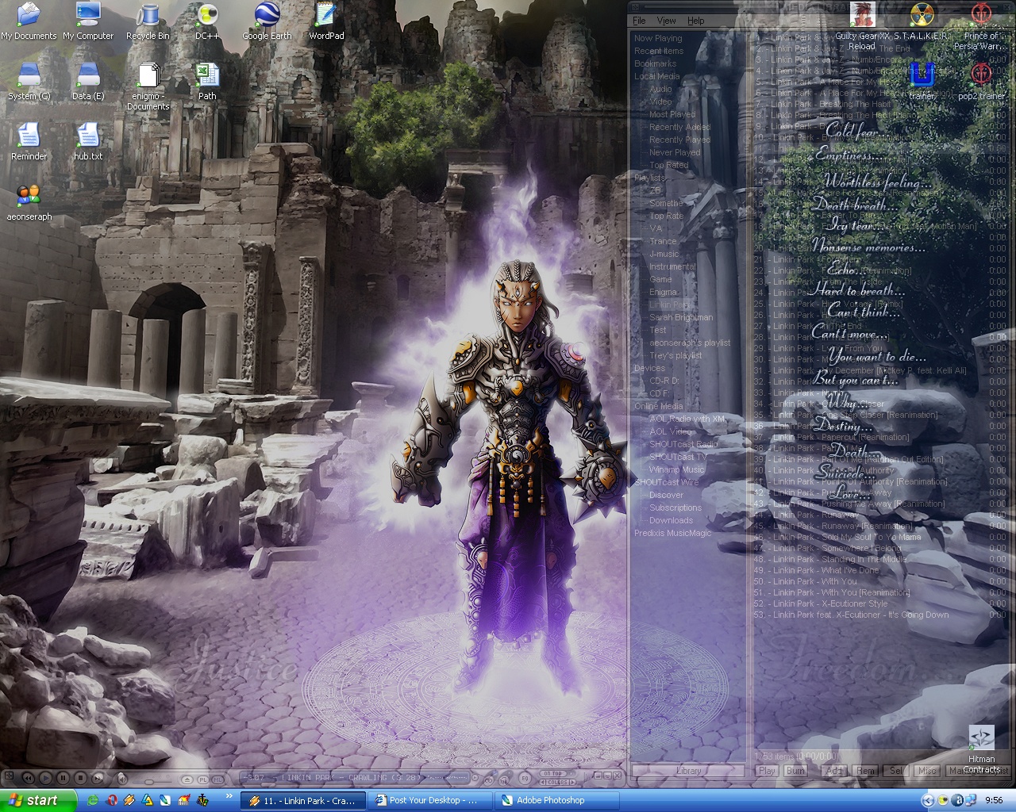
Task: Switch to Post Your Desktop taskbar window
Action: click(x=431, y=800)
